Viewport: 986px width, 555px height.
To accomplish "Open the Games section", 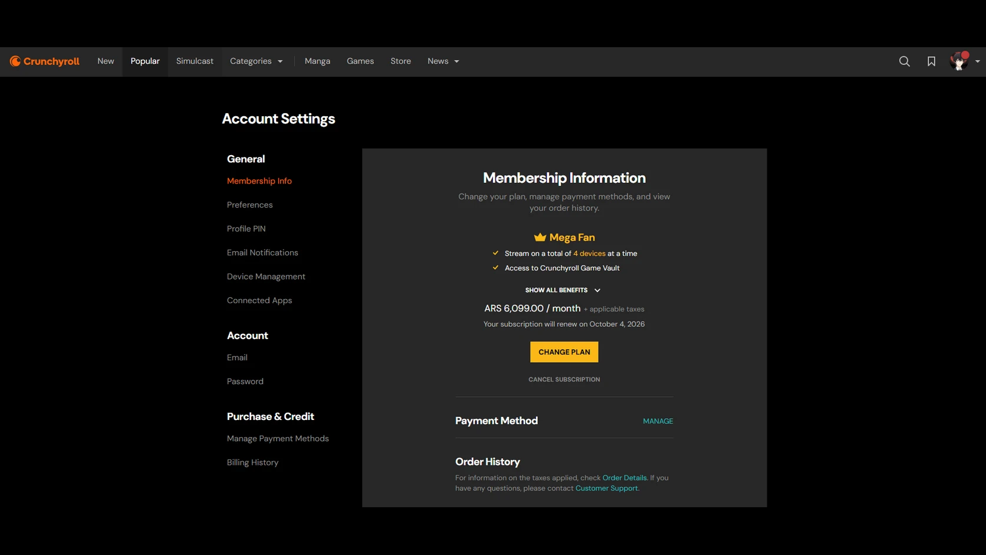I will [x=360, y=61].
